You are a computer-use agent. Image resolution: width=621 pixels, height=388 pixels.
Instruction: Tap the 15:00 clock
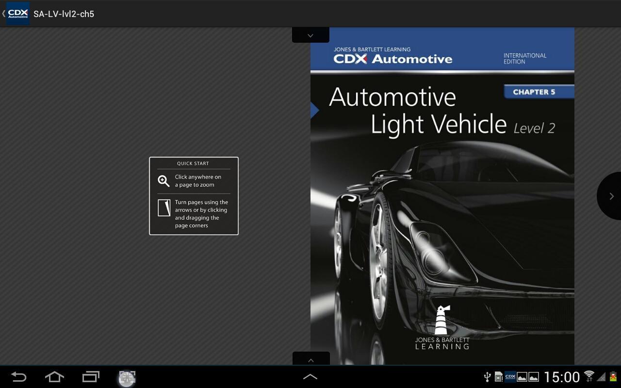coord(562,377)
